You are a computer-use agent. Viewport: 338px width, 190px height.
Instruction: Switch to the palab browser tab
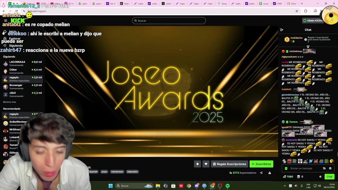pos(250,4)
